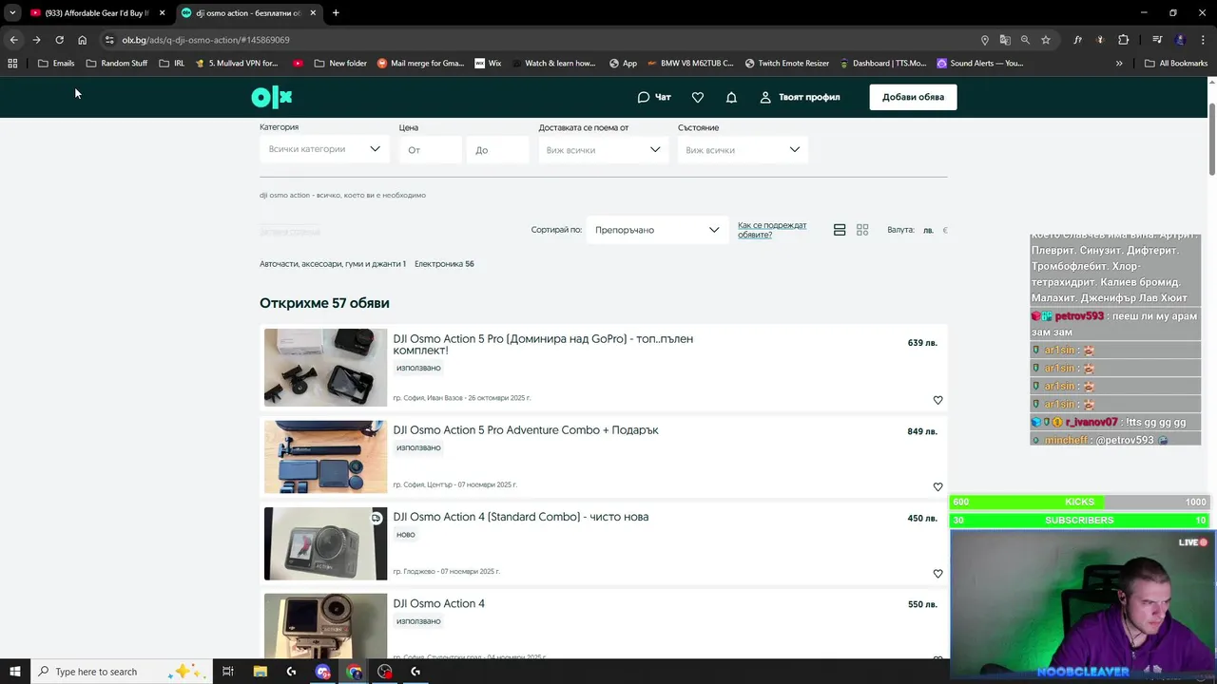The image size is (1217, 684).
Task: Go back in browser history
Action: [x=13, y=40]
